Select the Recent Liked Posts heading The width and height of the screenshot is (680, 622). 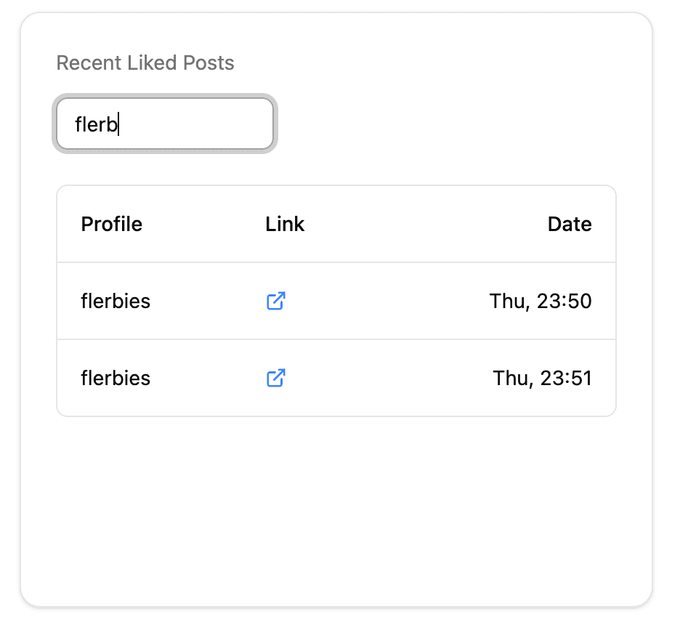(x=145, y=63)
